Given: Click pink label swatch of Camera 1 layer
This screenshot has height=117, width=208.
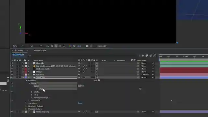Looking at the screenshot, I should pyautogui.click(x=26, y=74).
